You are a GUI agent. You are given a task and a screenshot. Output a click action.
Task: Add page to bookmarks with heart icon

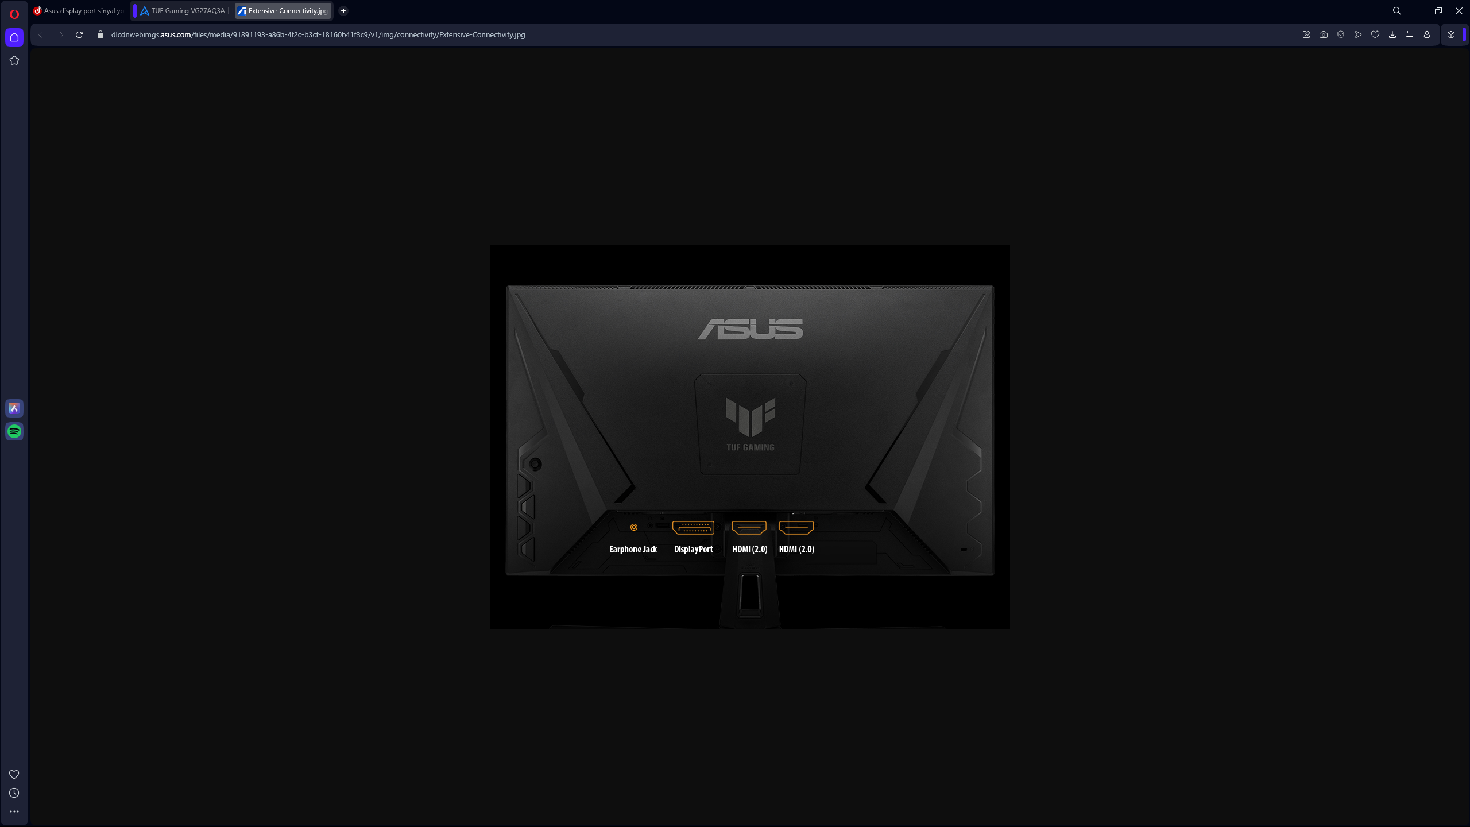(1375, 34)
